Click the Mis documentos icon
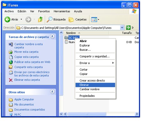 (11, 105)
